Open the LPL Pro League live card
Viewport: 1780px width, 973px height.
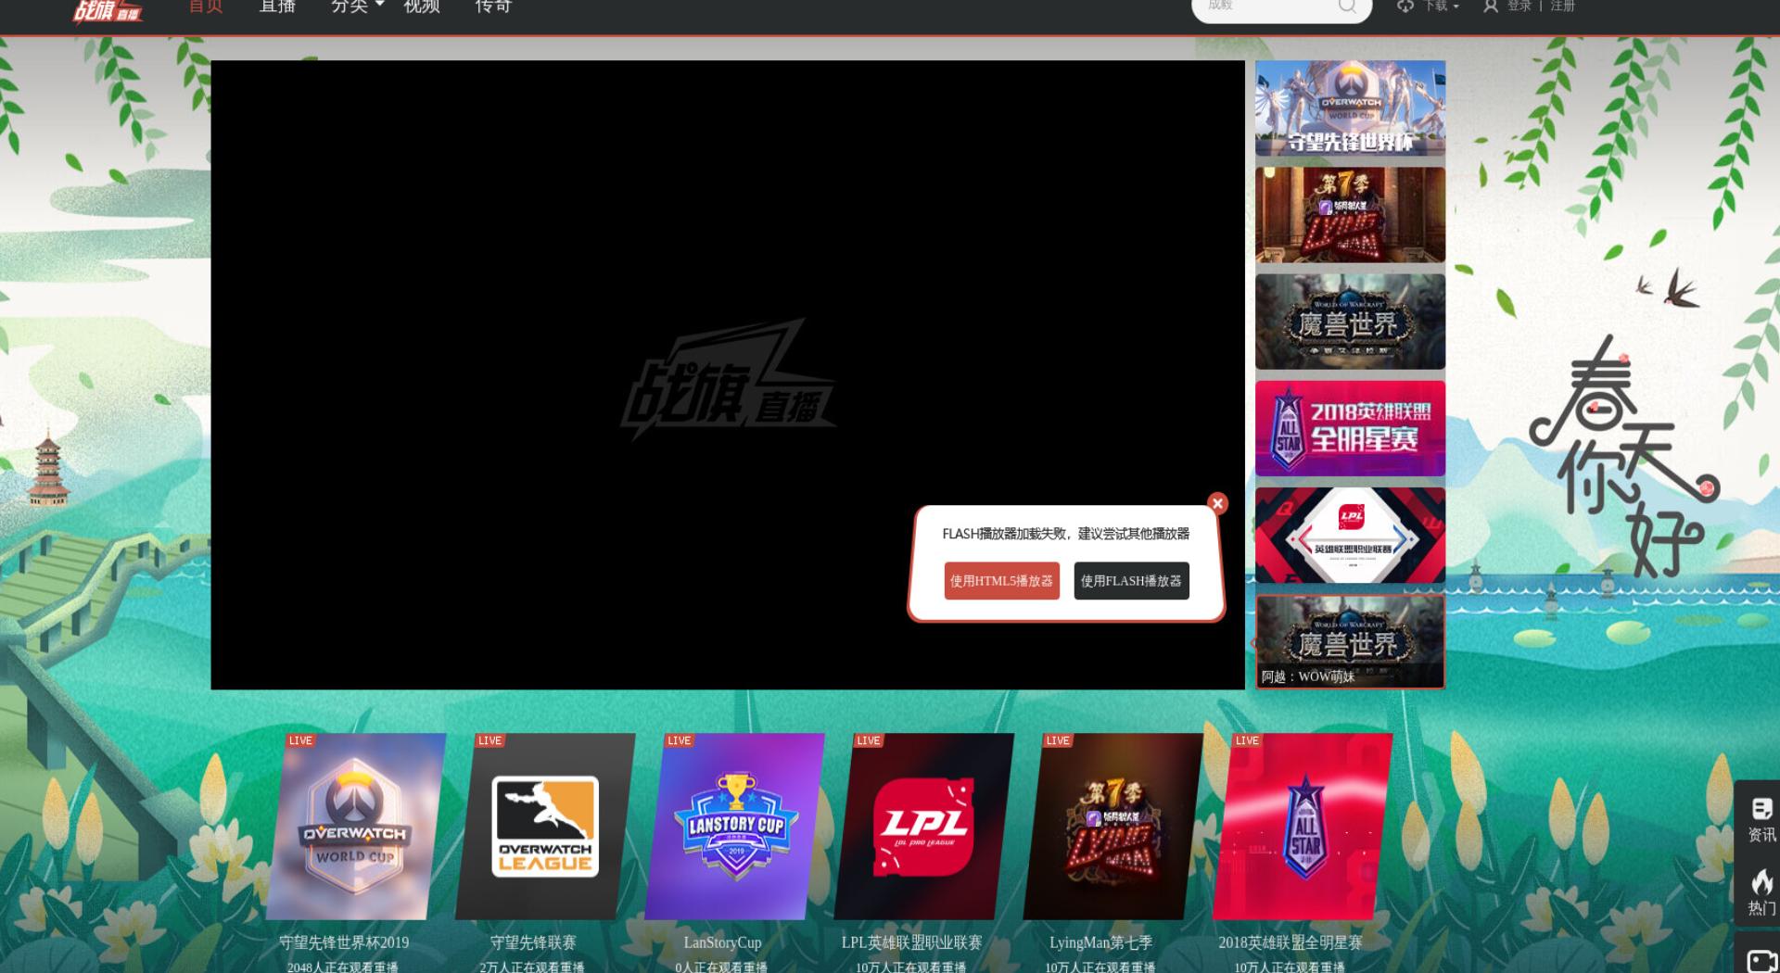(x=923, y=827)
